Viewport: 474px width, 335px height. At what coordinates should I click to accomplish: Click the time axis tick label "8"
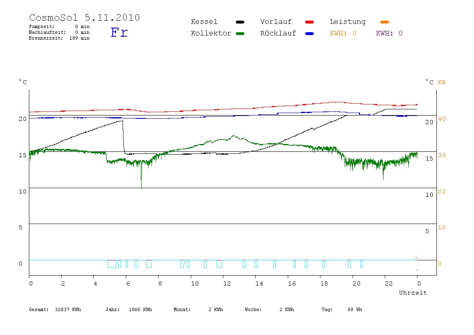160,284
